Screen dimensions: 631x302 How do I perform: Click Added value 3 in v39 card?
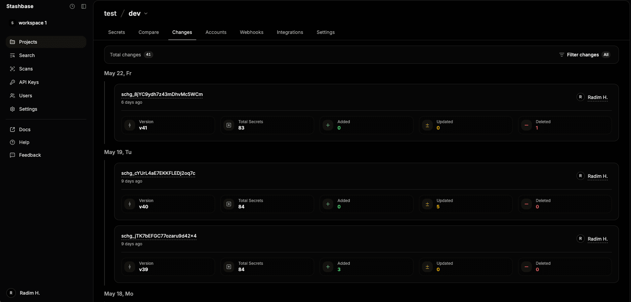pos(339,269)
